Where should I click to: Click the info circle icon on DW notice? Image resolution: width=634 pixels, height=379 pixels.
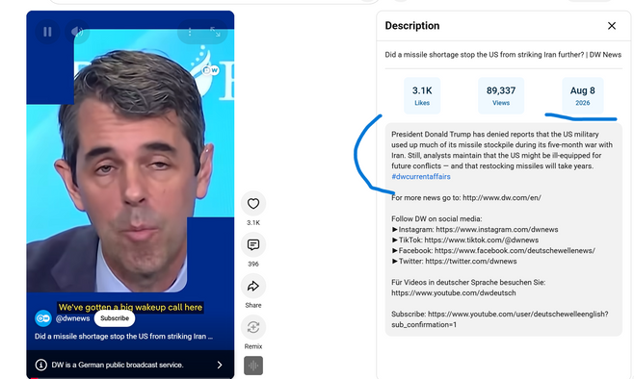(40, 365)
